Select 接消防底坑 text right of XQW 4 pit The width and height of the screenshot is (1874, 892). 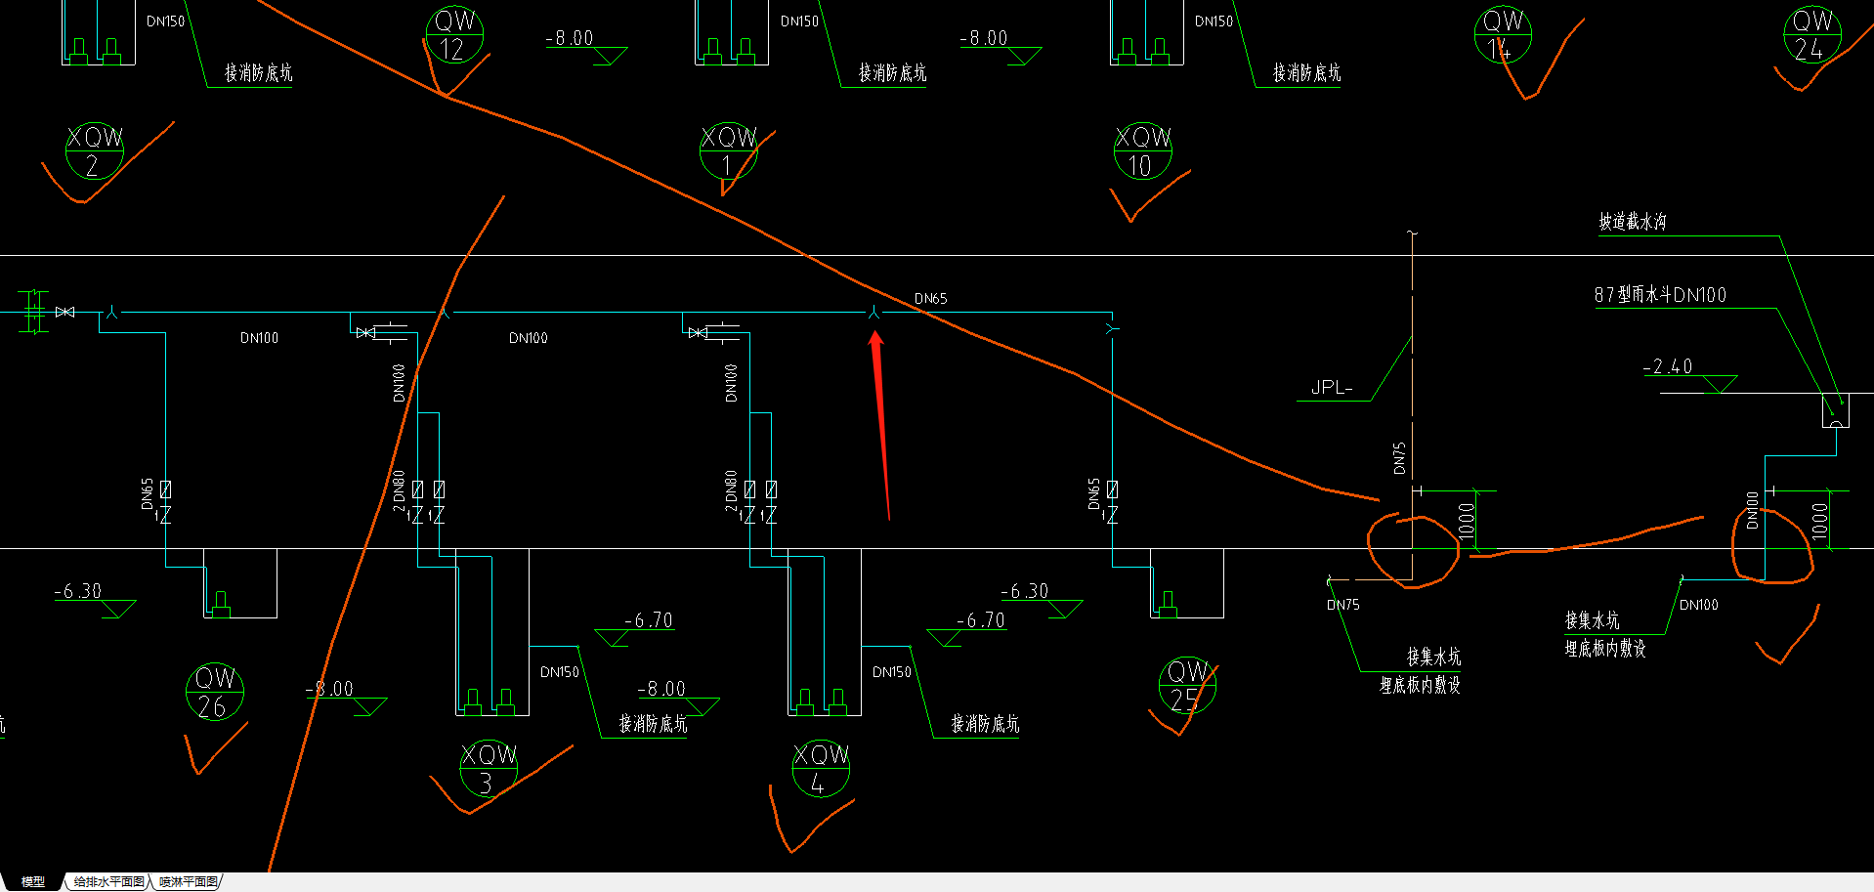tap(985, 724)
